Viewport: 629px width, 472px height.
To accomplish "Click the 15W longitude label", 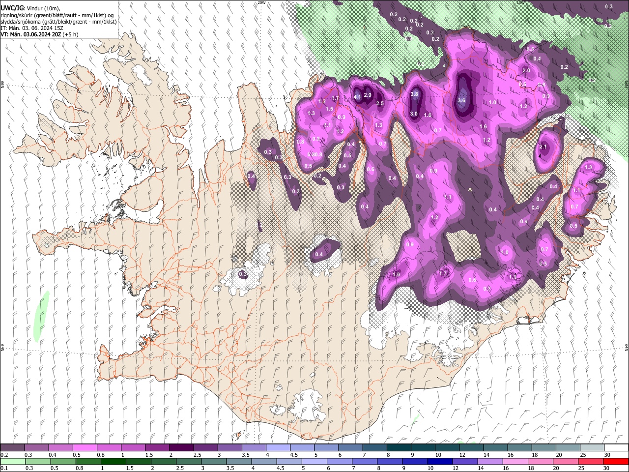I will pos(521,2).
